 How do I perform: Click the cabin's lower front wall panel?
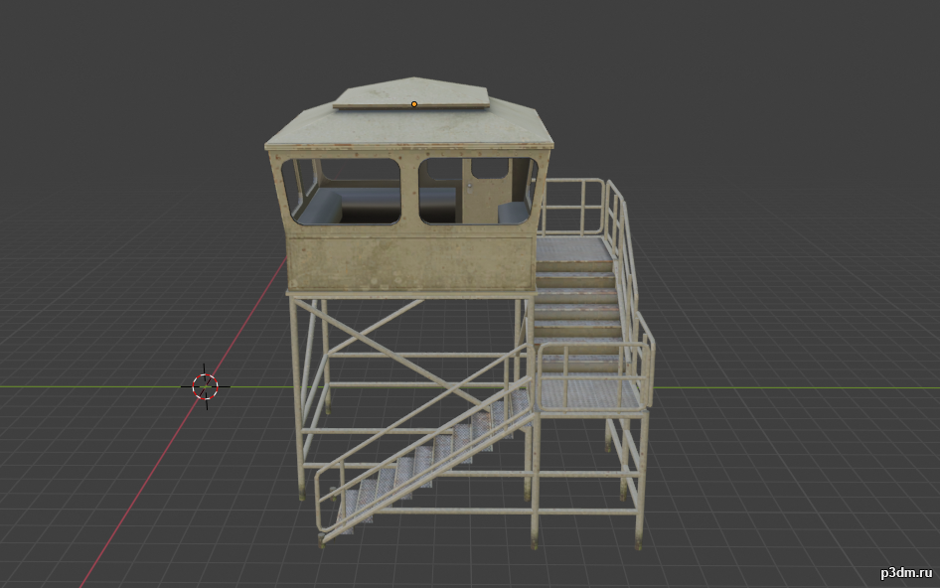point(407,260)
